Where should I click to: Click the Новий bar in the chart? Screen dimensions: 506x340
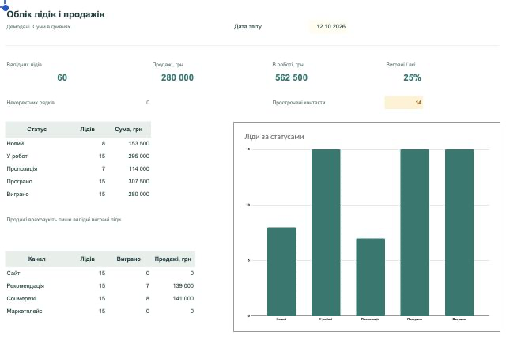(281, 272)
